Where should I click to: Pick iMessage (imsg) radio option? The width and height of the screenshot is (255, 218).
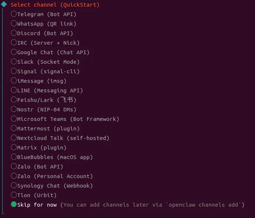pos(14,81)
